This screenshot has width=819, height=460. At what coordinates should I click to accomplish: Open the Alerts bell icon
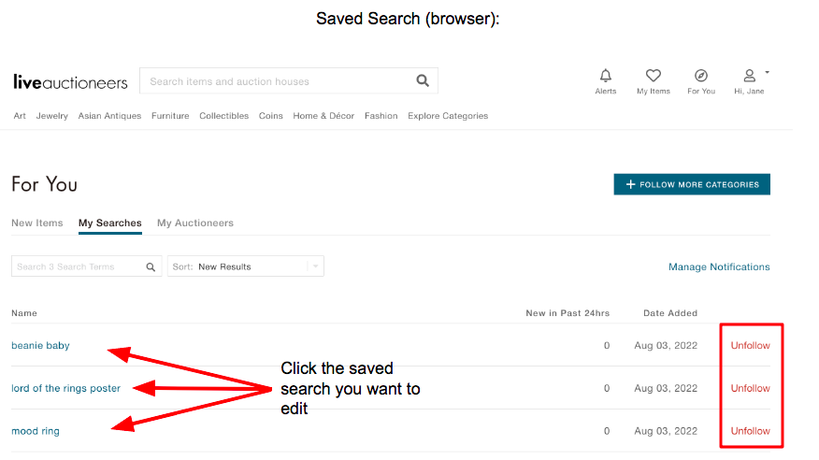pyautogui.click(x=606, y=76)
